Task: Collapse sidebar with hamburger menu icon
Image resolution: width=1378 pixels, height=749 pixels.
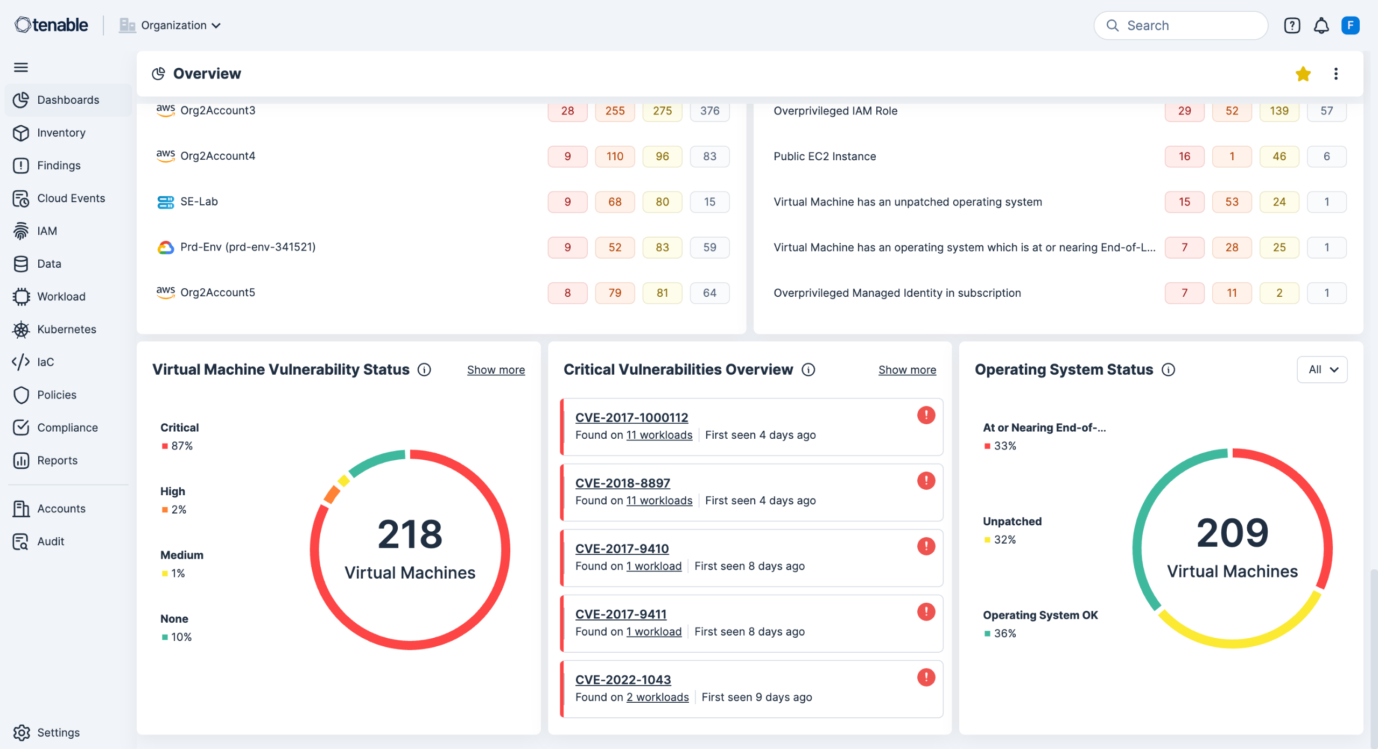Action: point(21,67)
